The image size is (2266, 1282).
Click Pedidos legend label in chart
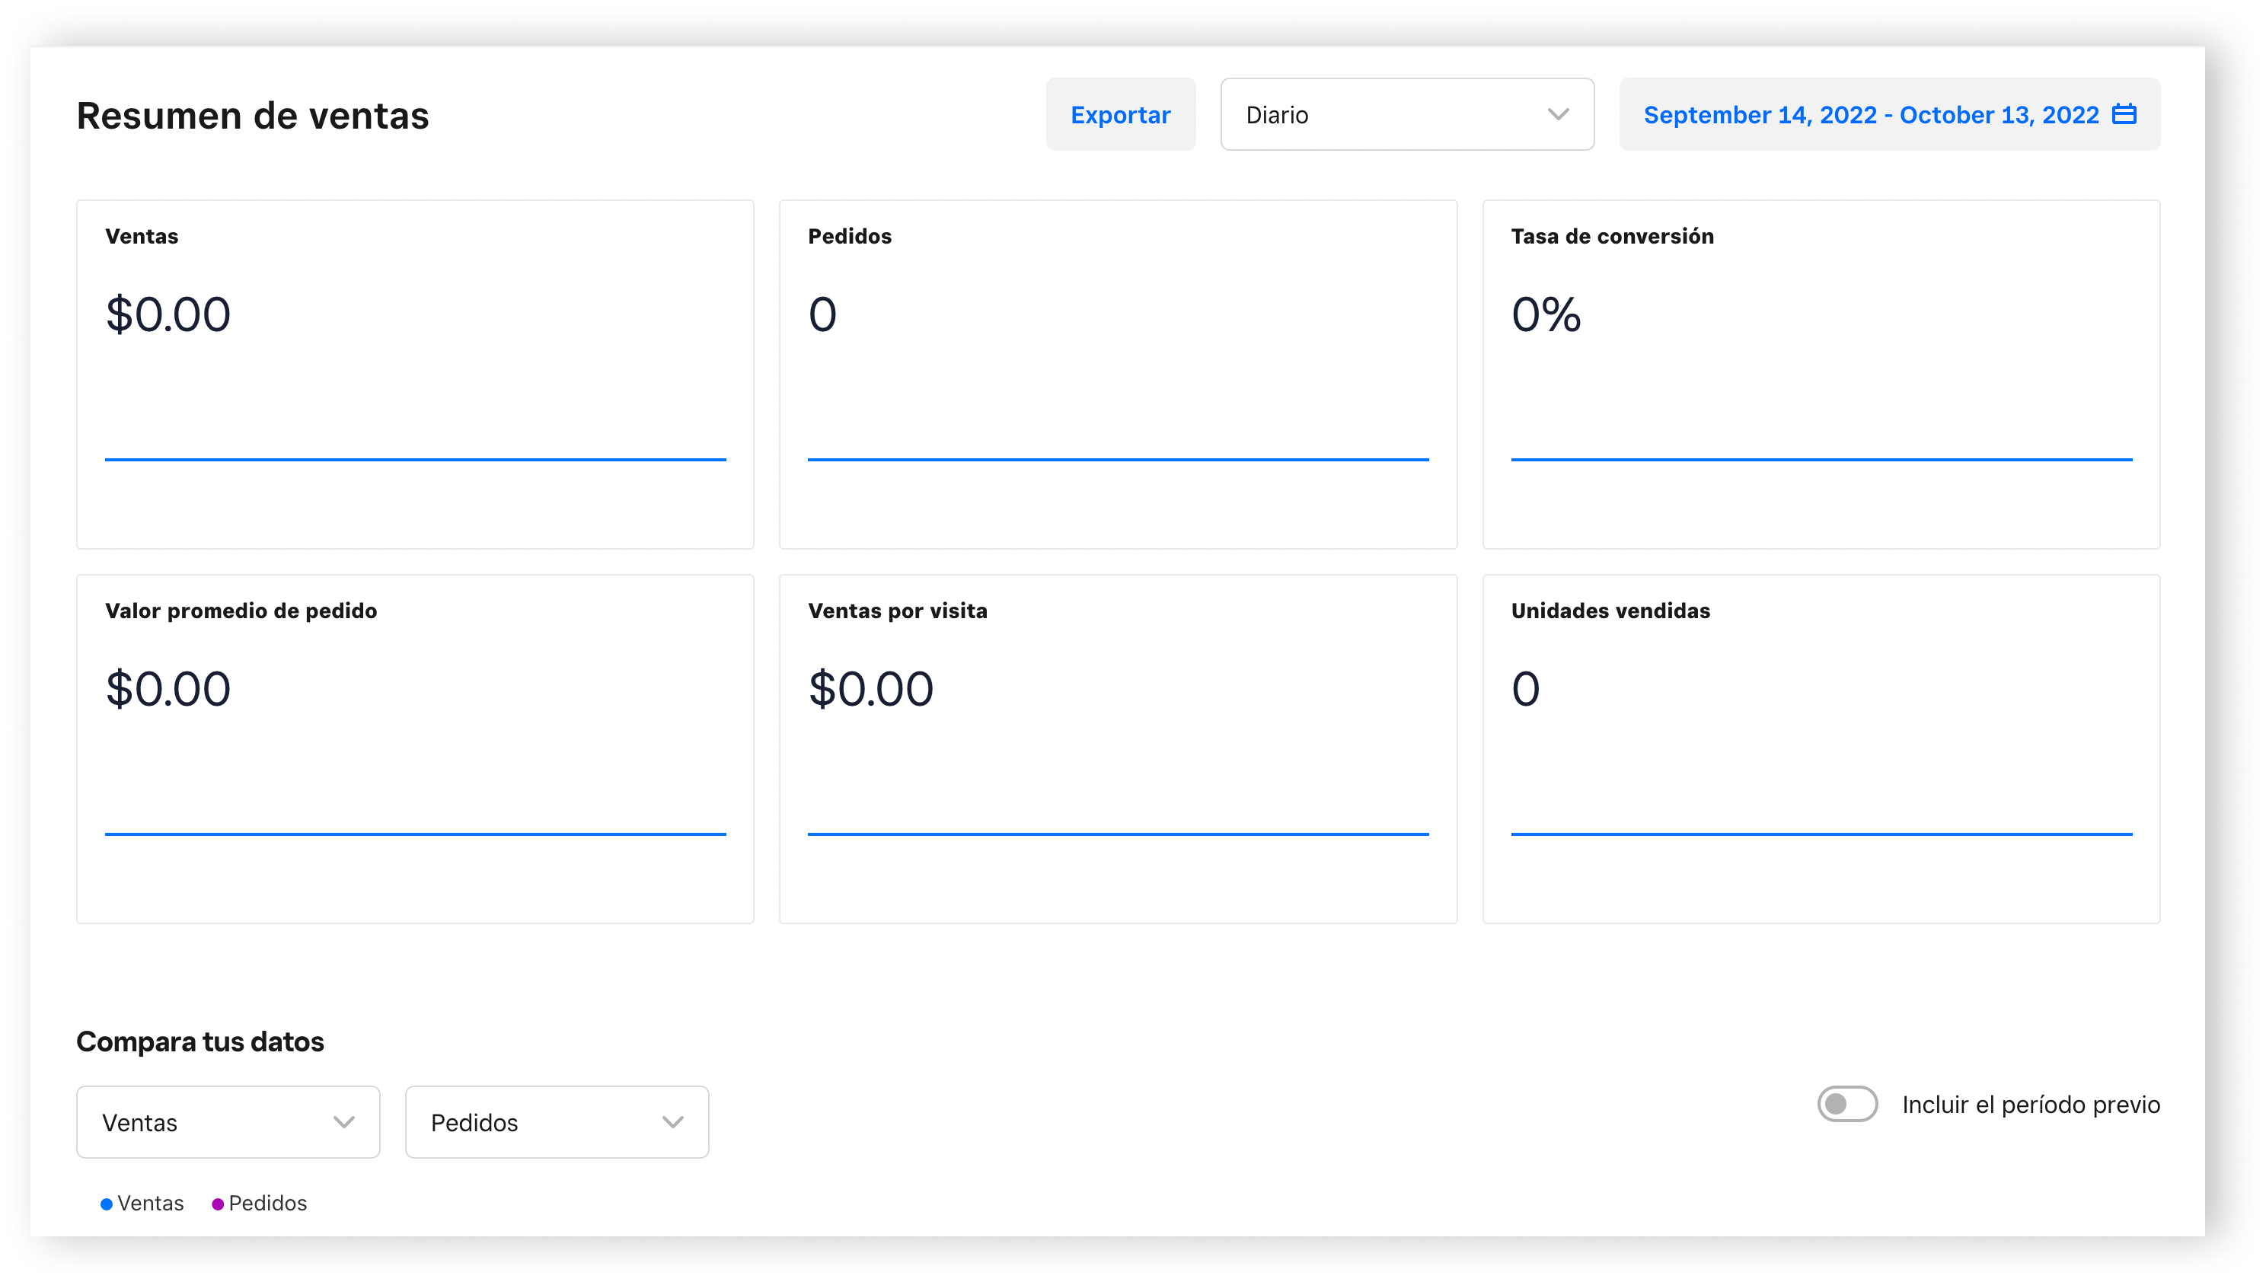pos(268,1204)
